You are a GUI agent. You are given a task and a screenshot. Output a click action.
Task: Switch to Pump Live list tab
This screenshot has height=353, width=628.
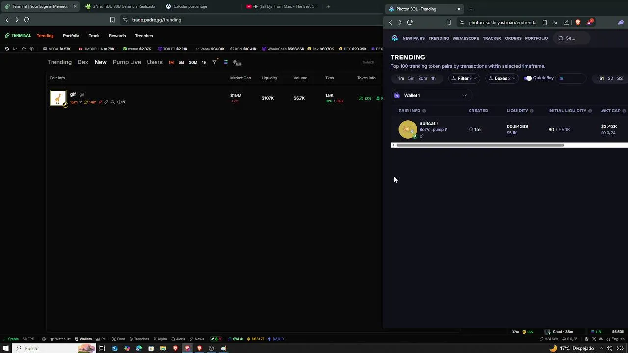[127, 62]
